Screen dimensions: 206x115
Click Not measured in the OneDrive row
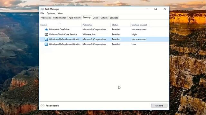pyautogui.click(x=139, y=29)
